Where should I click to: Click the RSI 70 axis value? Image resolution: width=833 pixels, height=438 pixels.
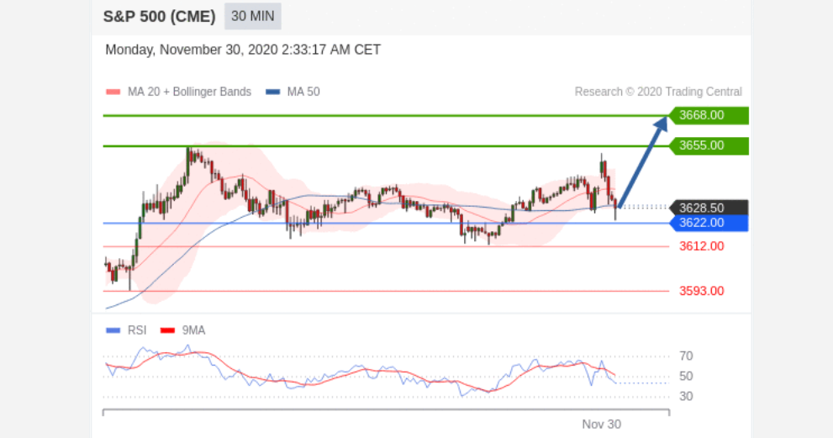(686, 356)
